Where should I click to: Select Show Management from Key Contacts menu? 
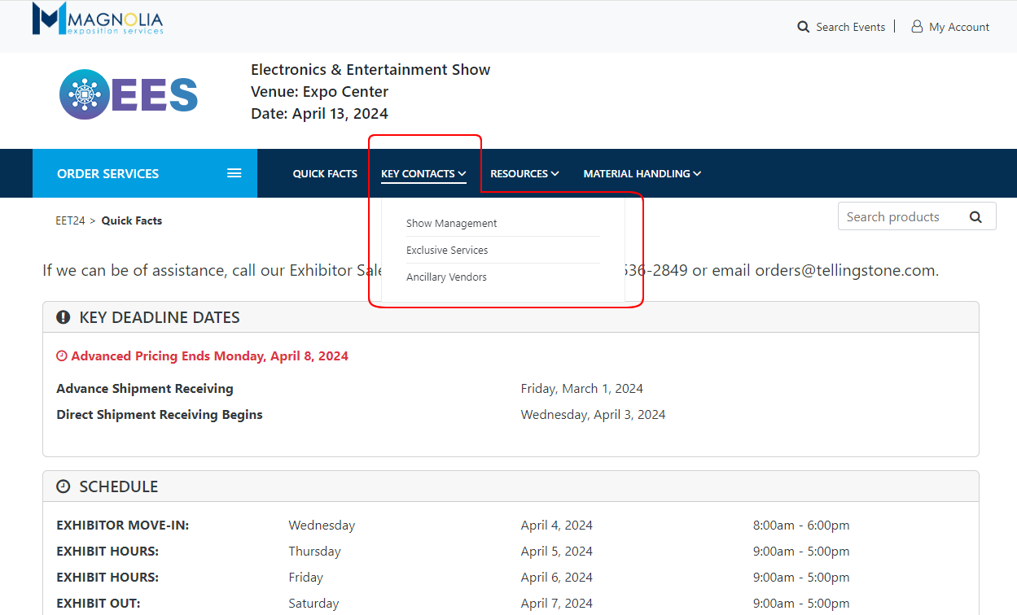(x=452, y=223)
